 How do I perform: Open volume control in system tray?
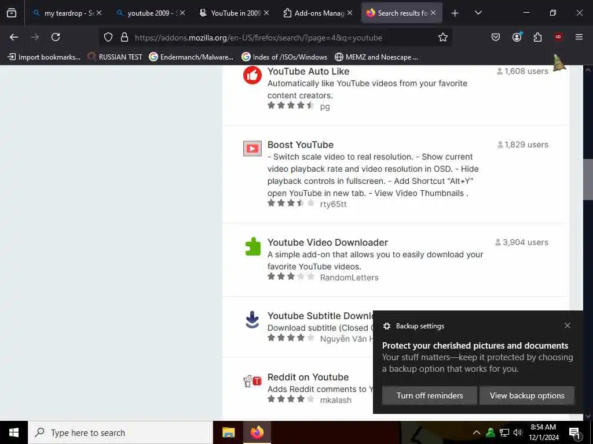(518, 432)
